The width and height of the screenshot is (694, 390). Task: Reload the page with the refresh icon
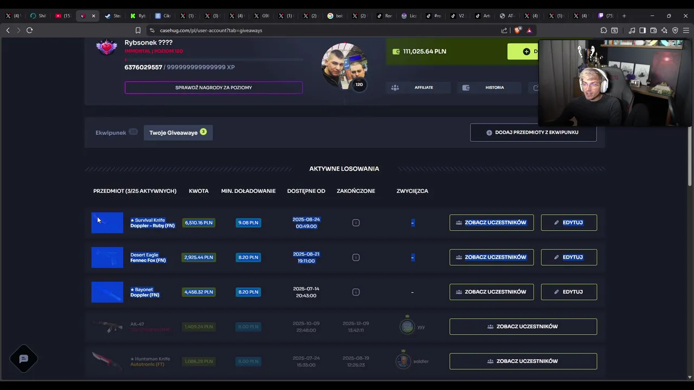29,30
